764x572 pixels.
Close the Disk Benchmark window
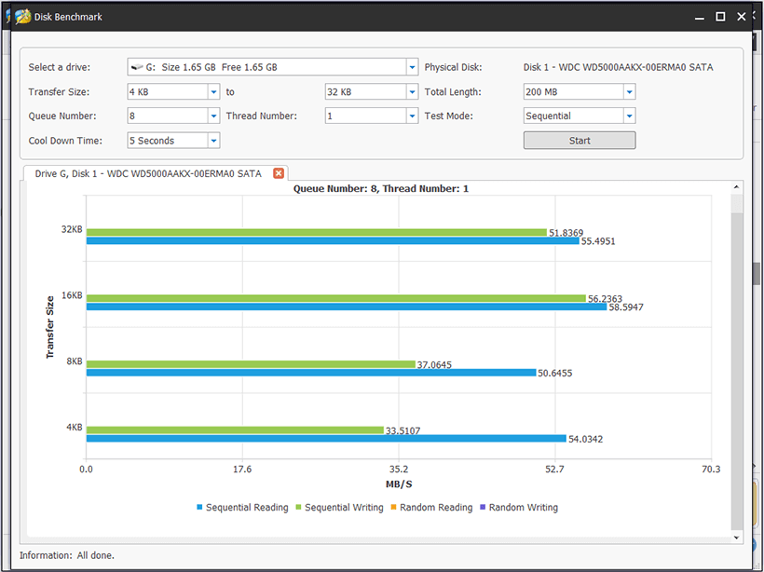tap(741, 17)
